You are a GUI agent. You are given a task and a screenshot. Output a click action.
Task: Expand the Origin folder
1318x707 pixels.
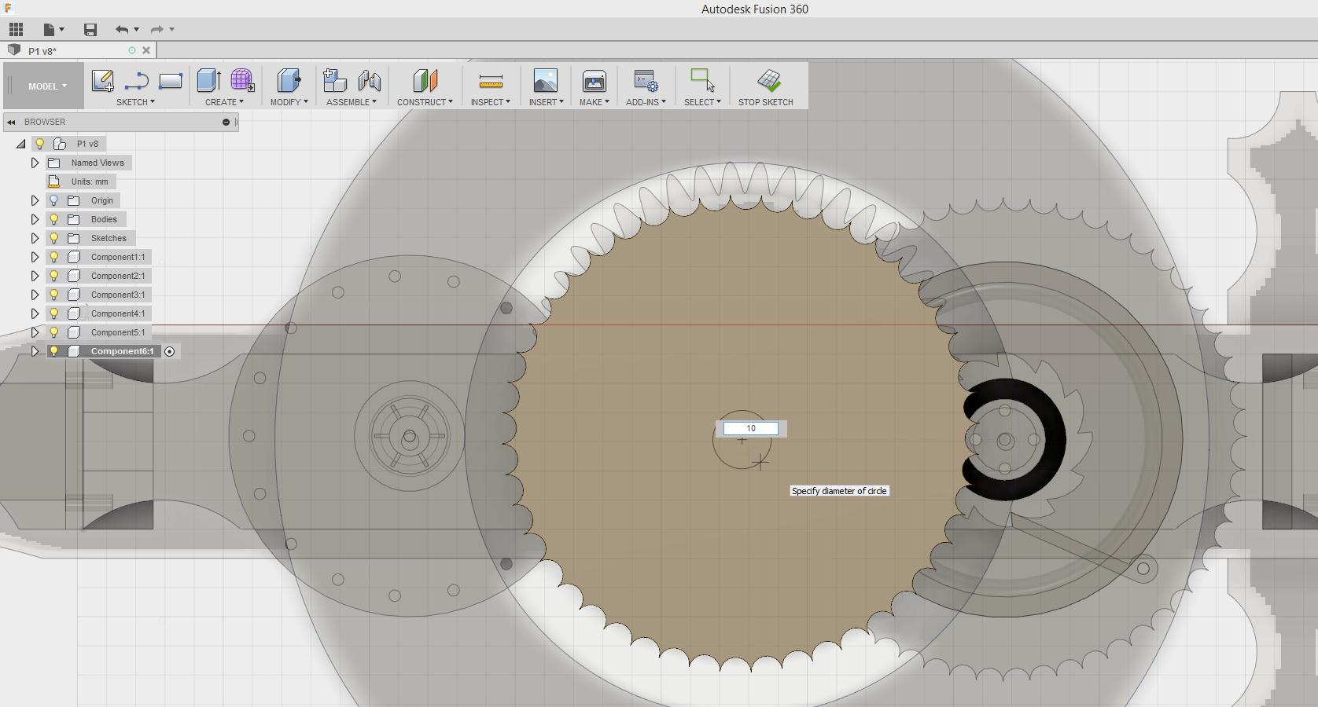[35, 200]
